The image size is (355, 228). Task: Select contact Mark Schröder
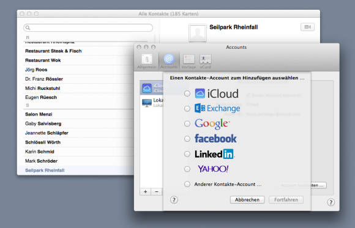click(x=78, y=161)
